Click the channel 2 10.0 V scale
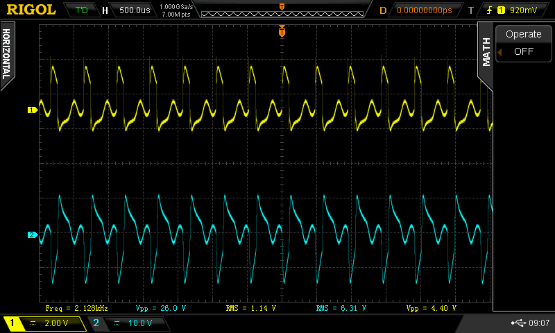555x333 pixels. (140, 323)
